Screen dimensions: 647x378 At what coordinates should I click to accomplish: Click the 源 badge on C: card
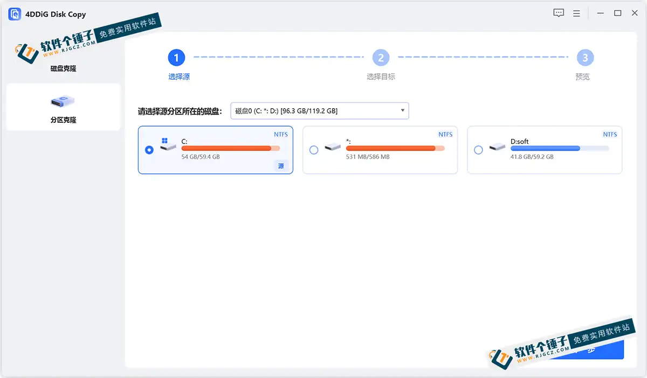[281, 166]
